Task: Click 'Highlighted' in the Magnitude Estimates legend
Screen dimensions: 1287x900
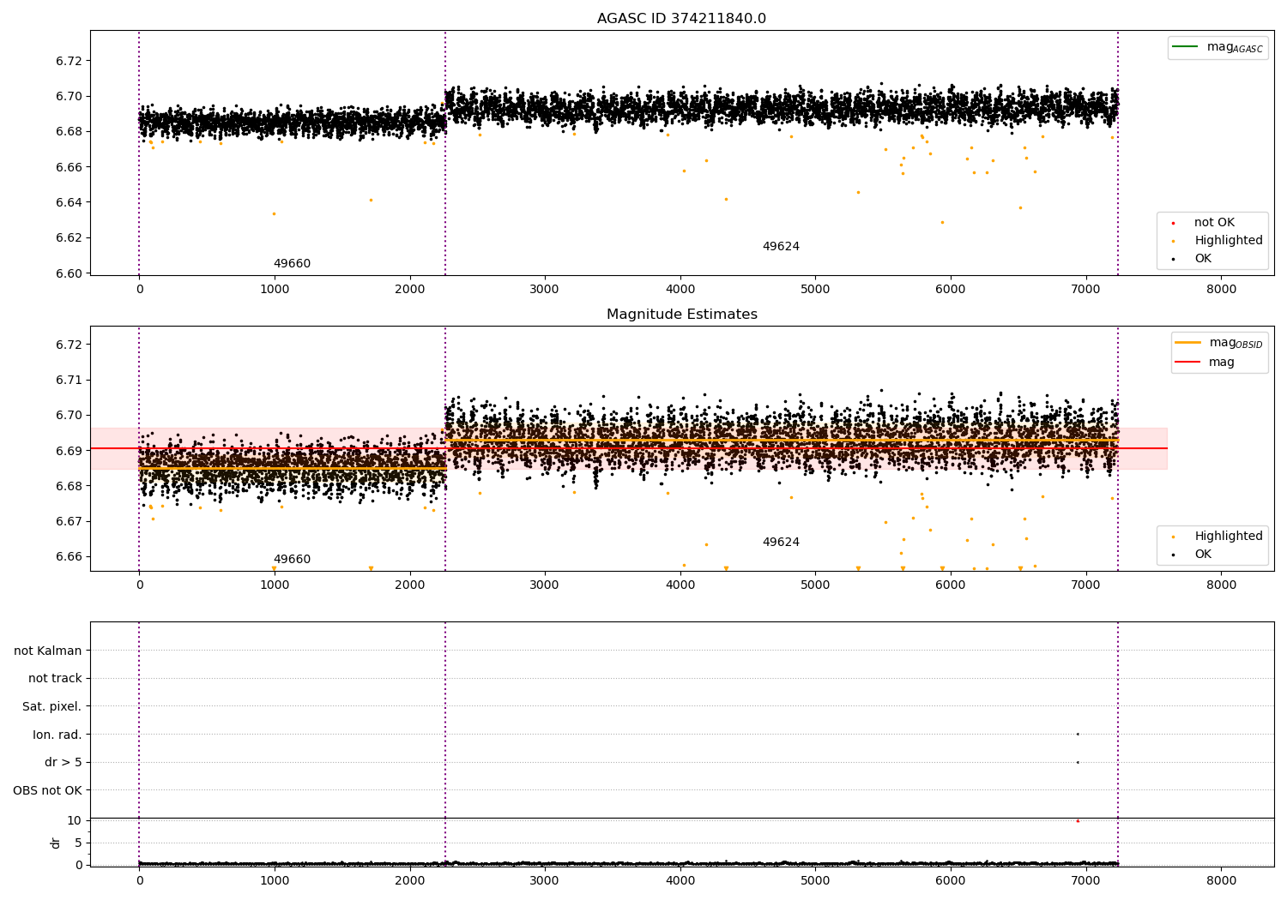Action: (x=1228, y=537)
